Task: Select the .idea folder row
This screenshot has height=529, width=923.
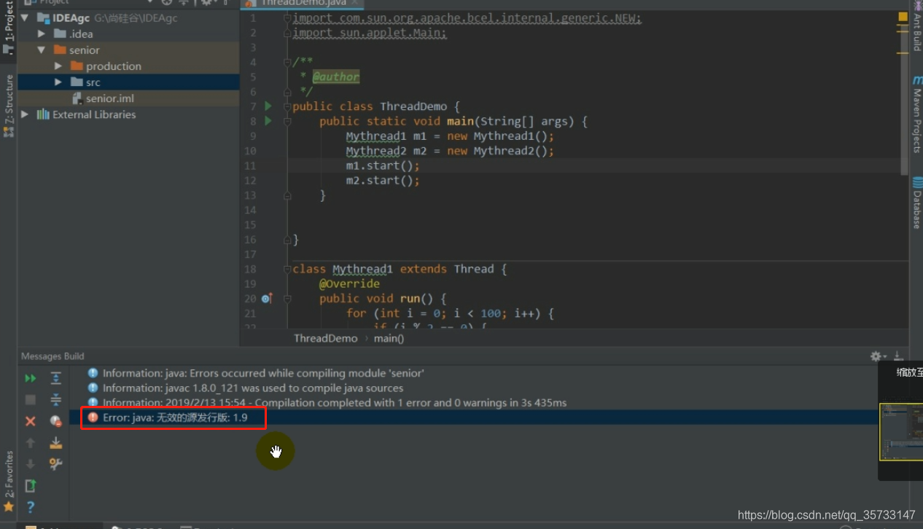Action: 128,34
